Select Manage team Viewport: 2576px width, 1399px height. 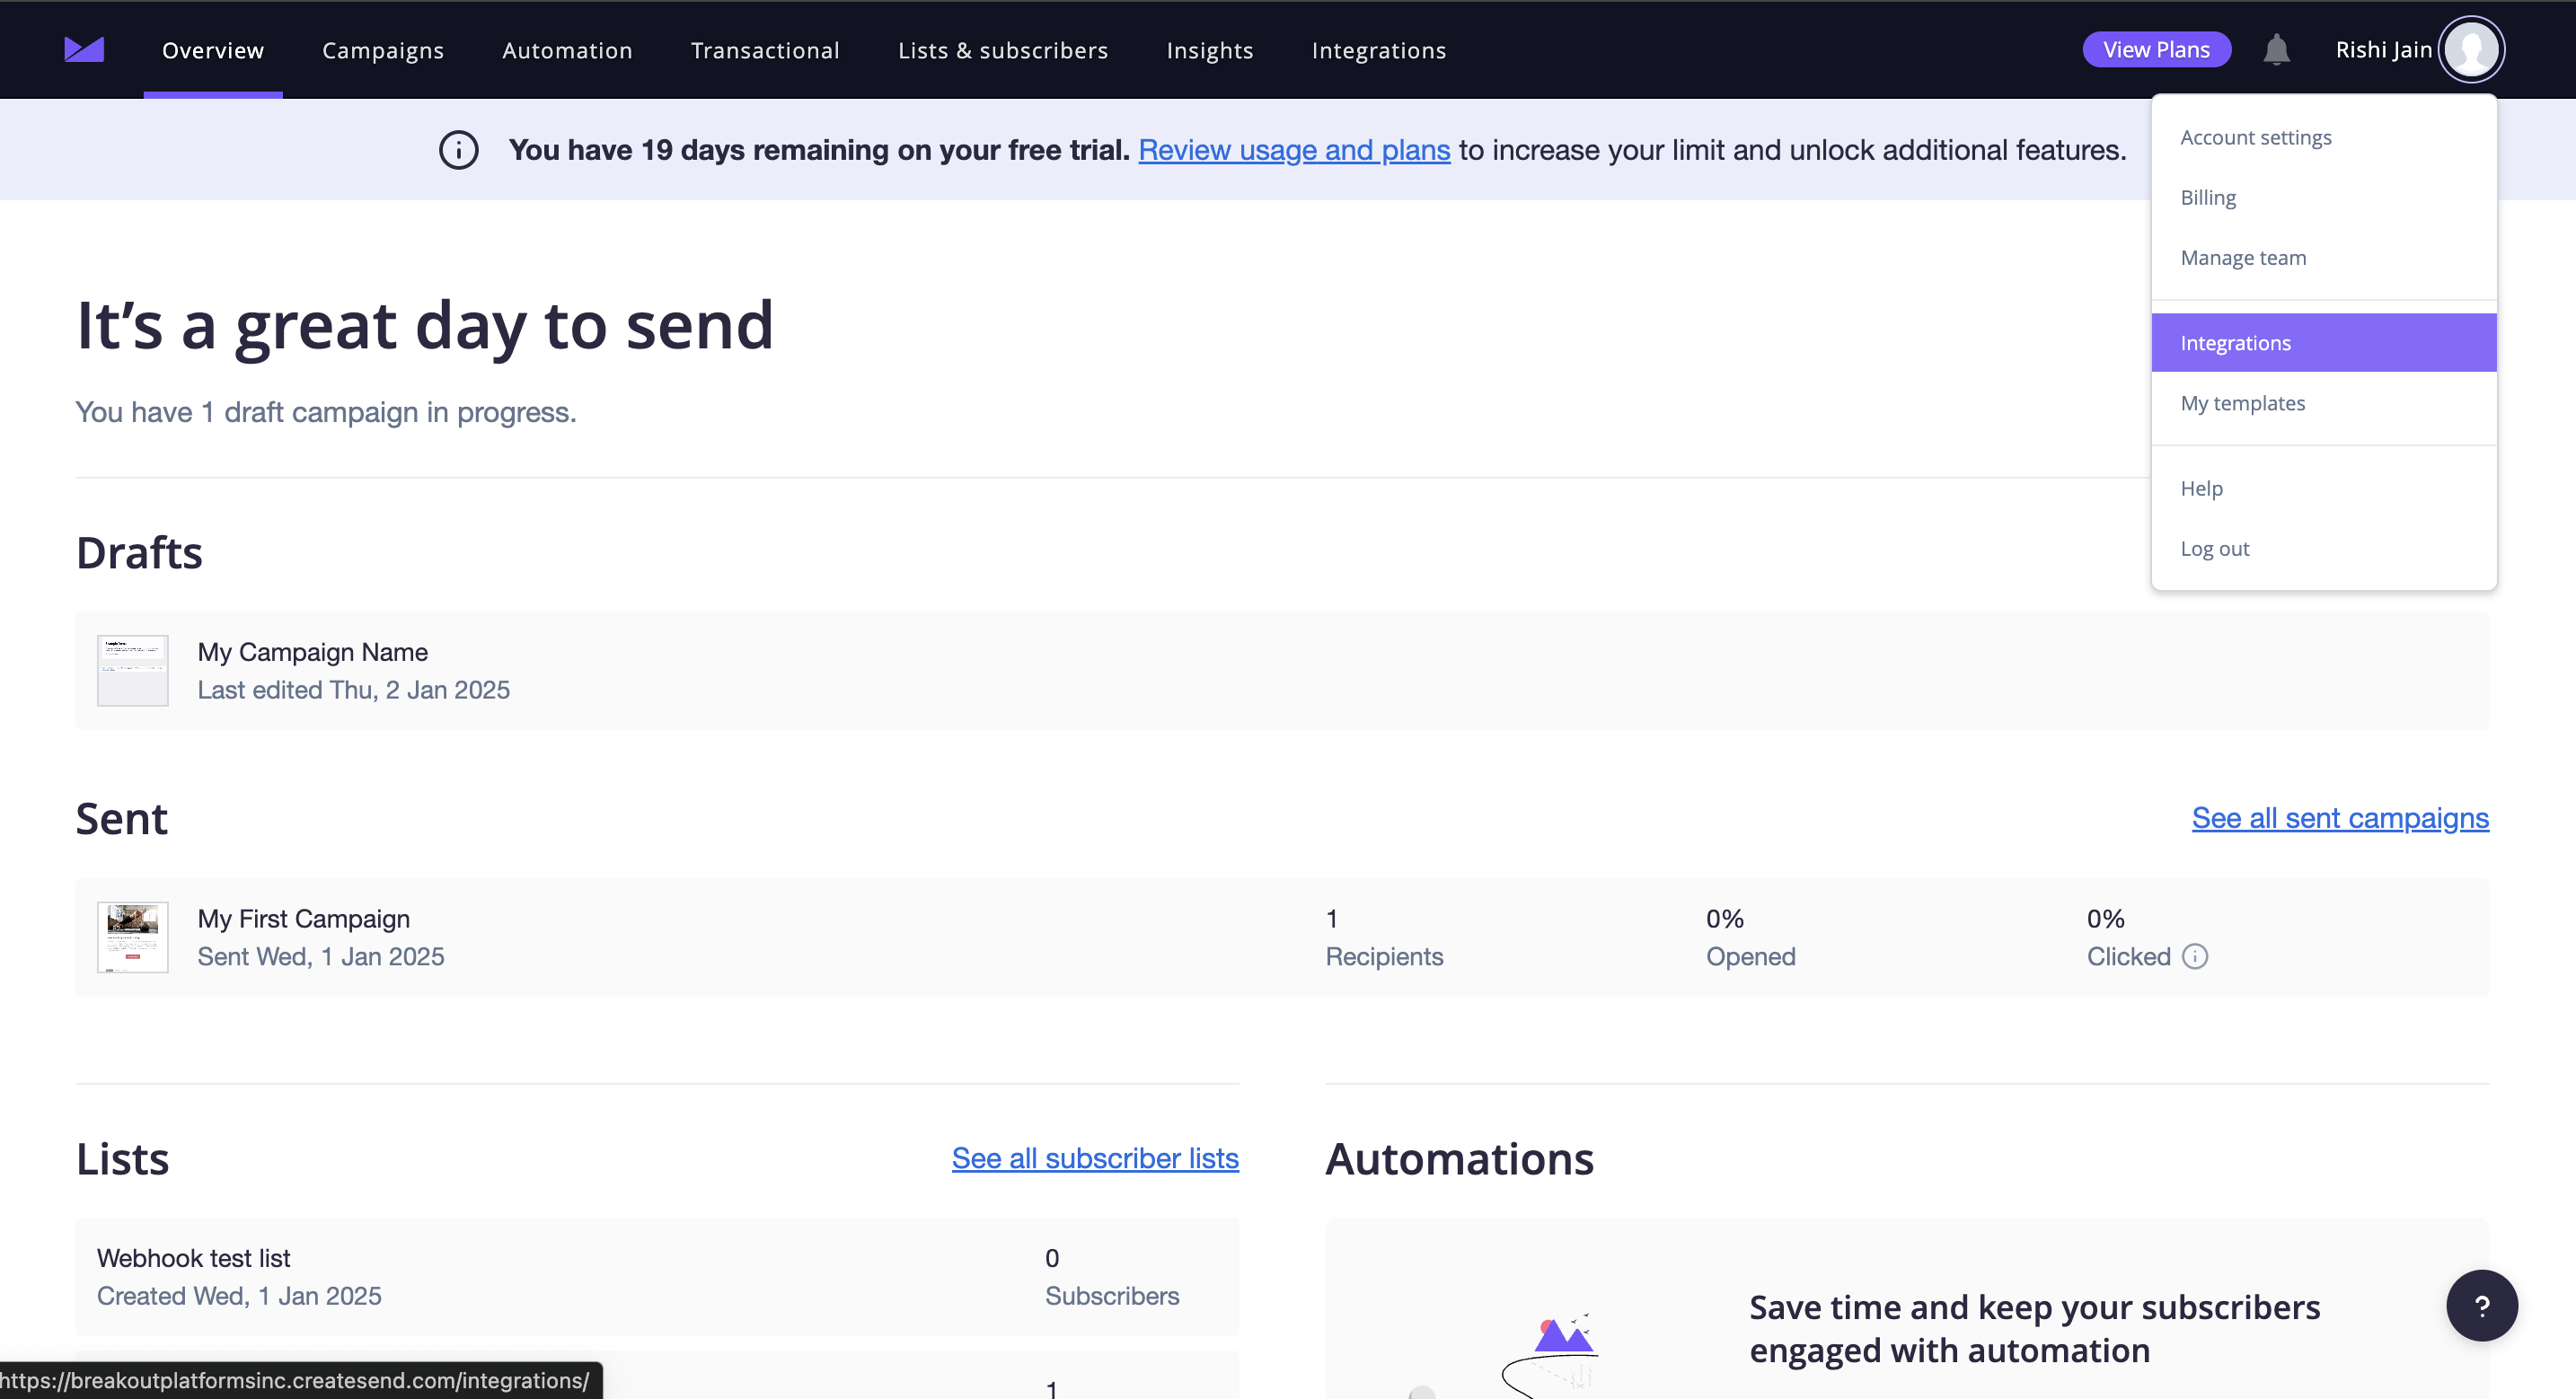tap(2242, 257)
